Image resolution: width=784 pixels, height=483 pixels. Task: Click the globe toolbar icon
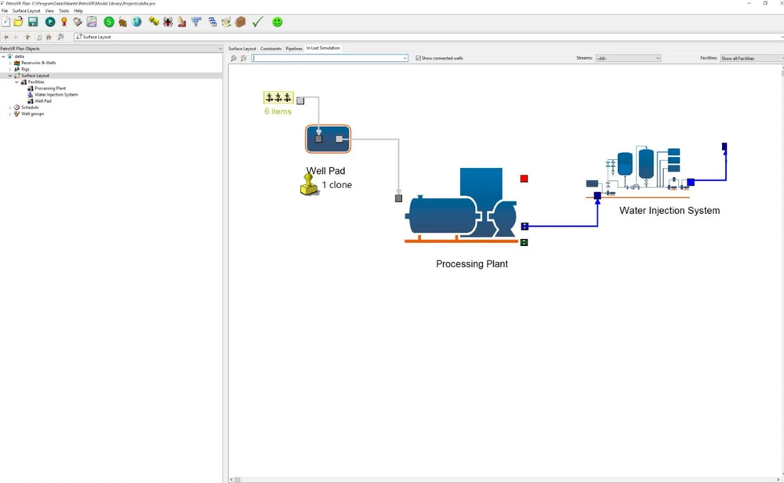[x=136, y=21]
